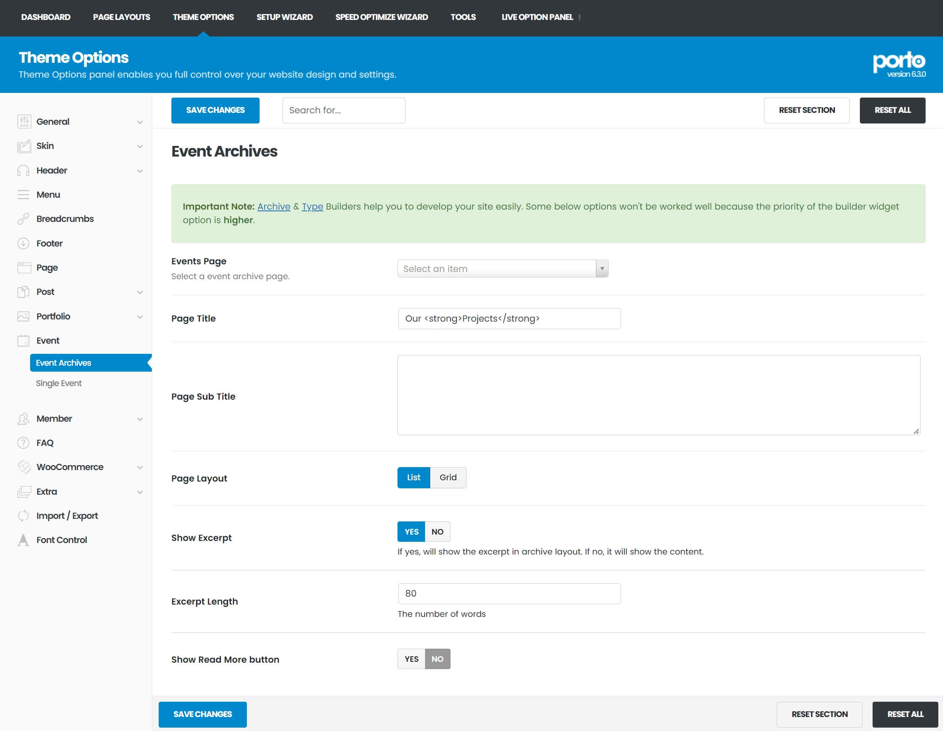943x731 pixels.
Task: Click the top Save Changes button
Action: pyautogui.click(x=215, y=111)
